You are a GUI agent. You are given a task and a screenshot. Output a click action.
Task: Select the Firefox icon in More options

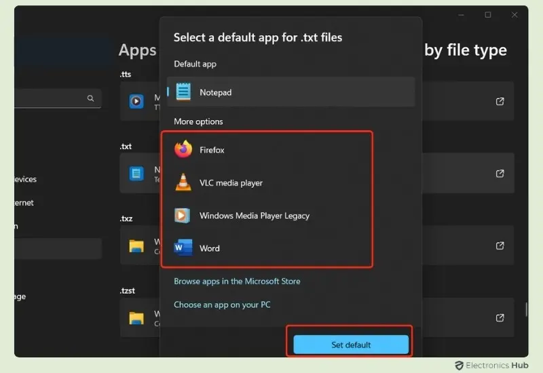point(183,150)
